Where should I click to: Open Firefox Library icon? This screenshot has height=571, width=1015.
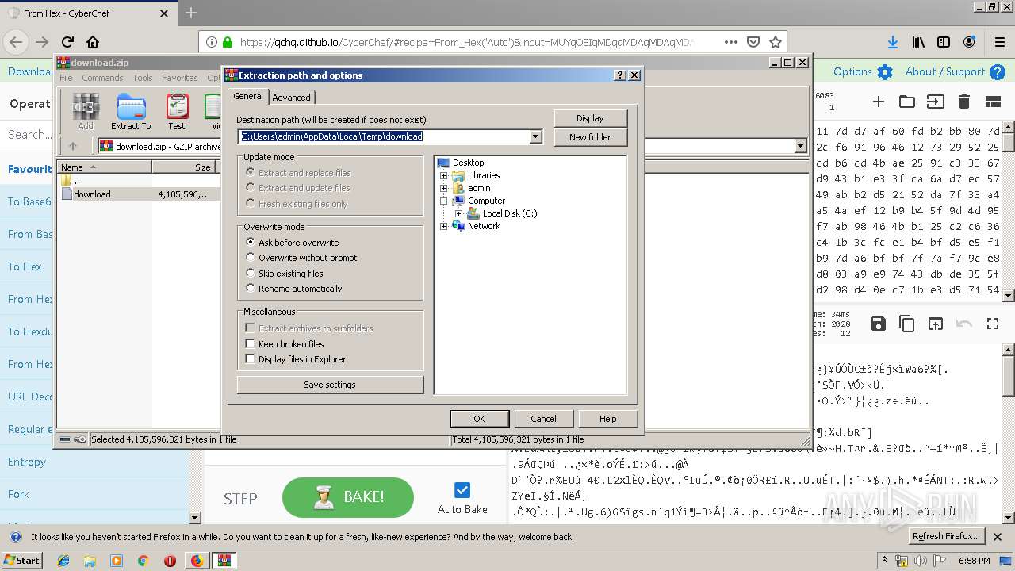918,42
